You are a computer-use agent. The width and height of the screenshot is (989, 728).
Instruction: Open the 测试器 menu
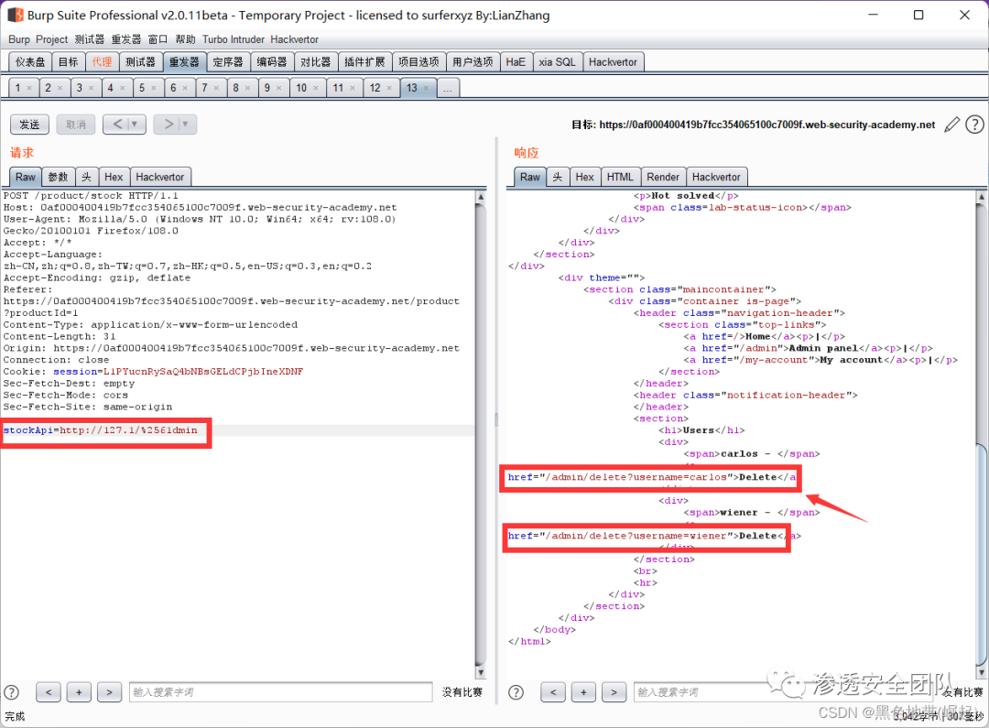click(90, 39)
